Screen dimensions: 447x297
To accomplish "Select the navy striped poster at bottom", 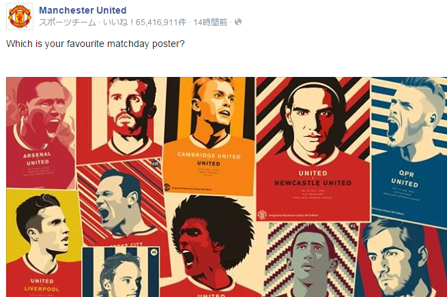I will click(x=121, y=272).
